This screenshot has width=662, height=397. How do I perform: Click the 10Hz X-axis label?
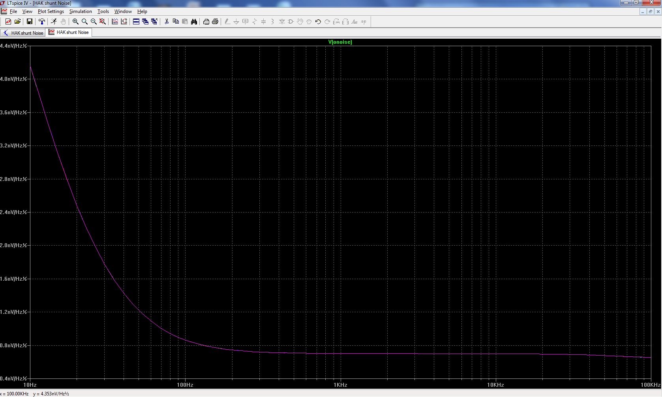[30, 385]
